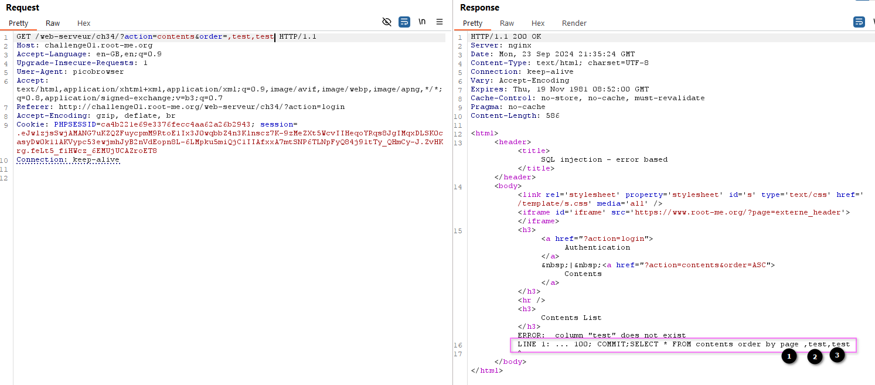
Task: Click the iframe src root-me.org externe_header line
Action: click(x=684, y=212)
